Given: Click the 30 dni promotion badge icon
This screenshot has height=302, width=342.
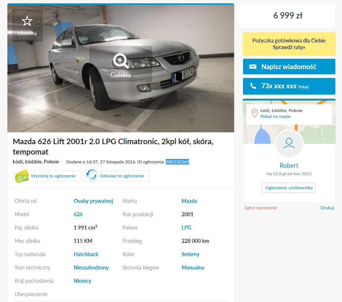Looking at the screenshot, I should point(22,176).
